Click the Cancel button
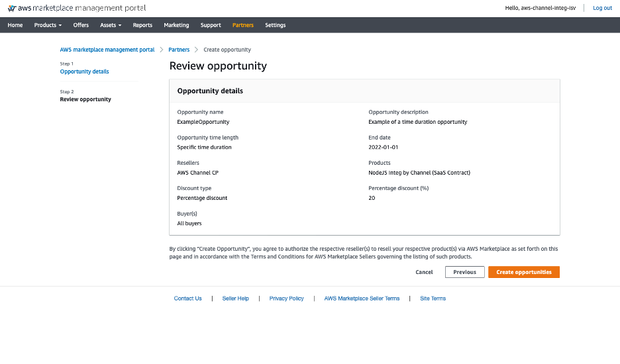620x364 pixels. point(425,272)
